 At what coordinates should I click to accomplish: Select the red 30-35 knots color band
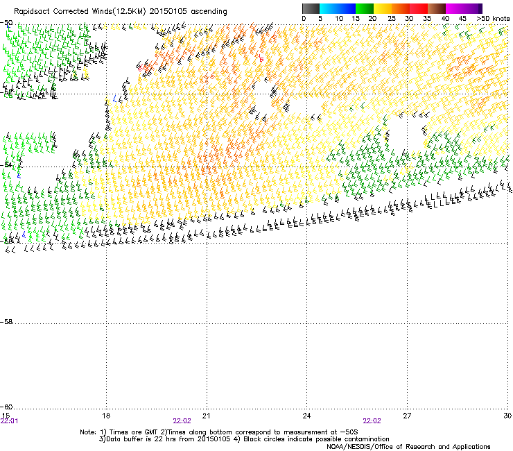pos(419,8)
